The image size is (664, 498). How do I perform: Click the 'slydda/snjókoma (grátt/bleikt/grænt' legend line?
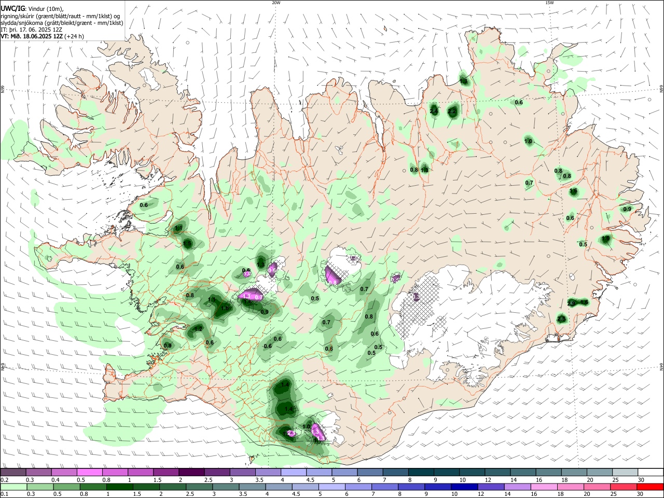pos(62,23)
